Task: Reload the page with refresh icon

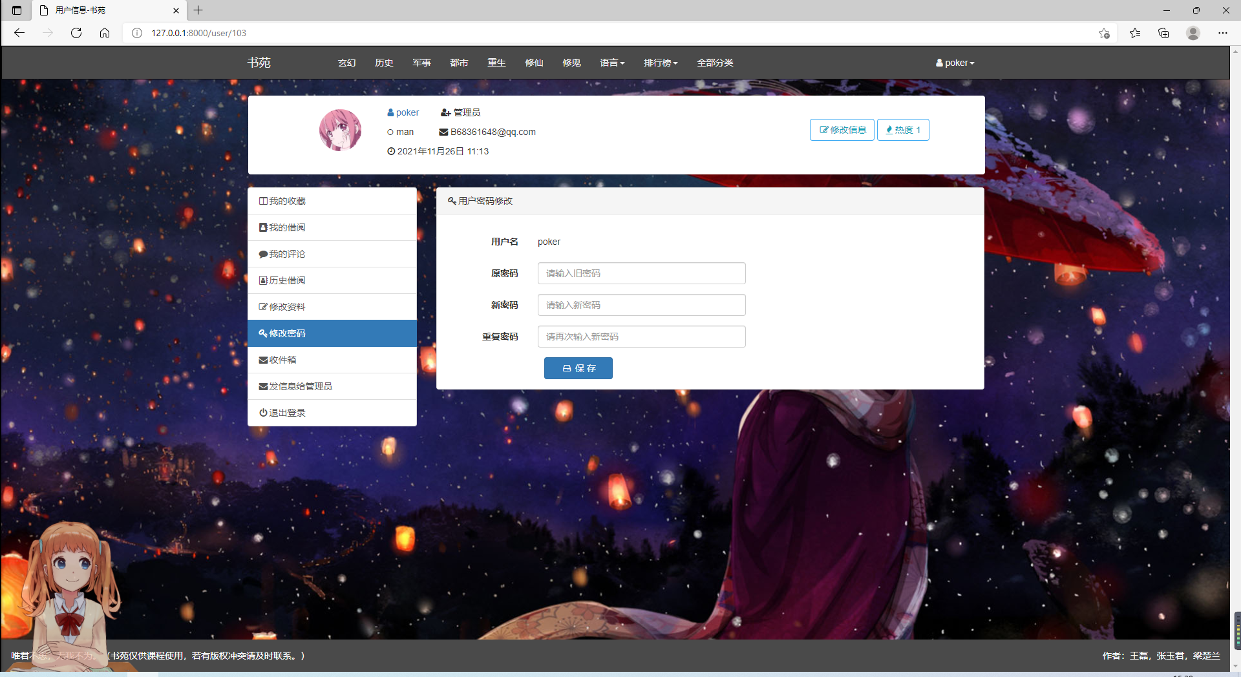Action: tap(76, 33)
